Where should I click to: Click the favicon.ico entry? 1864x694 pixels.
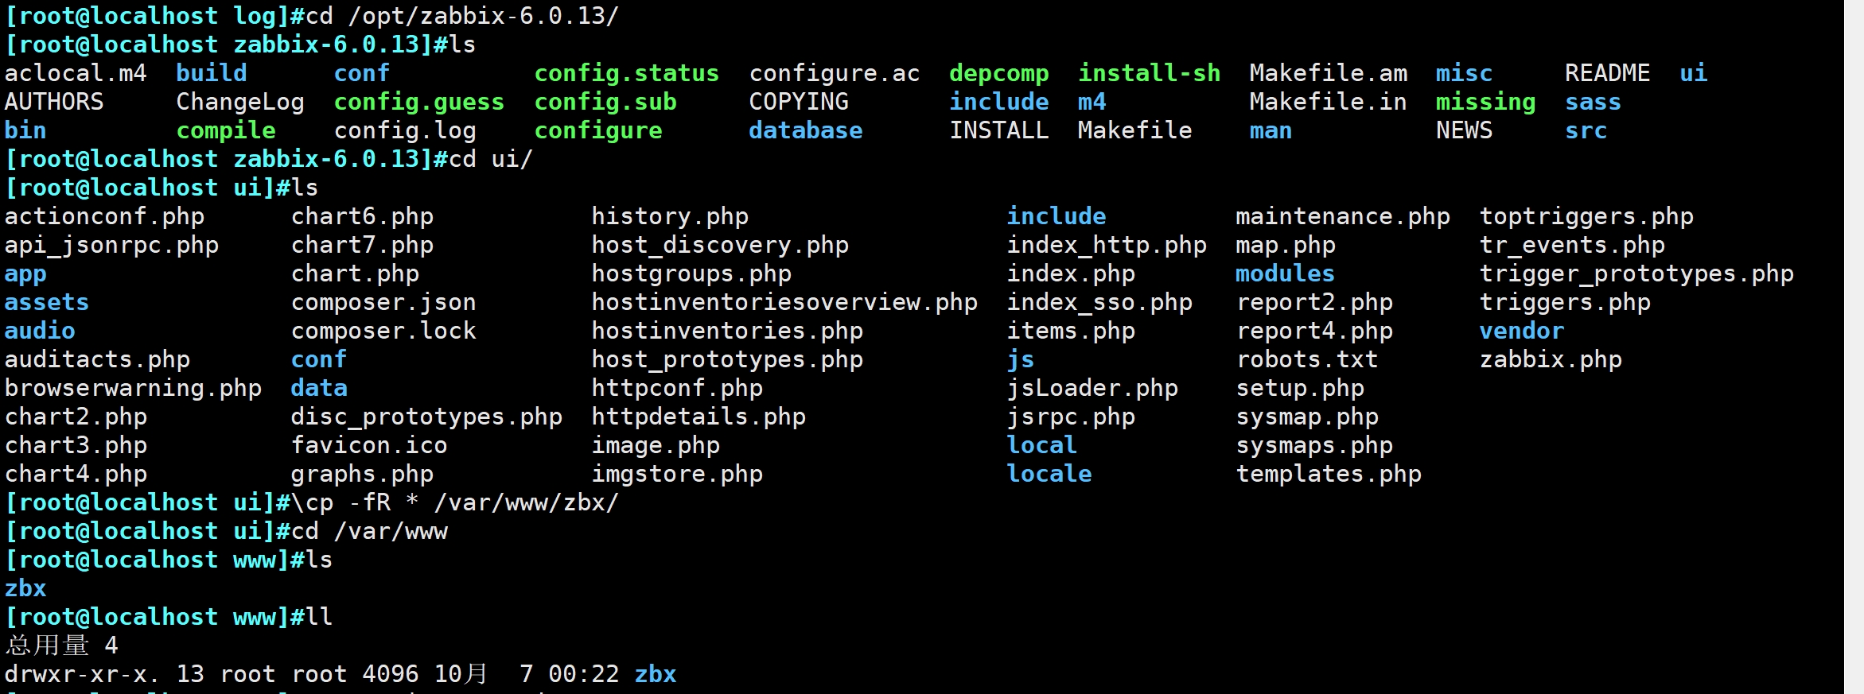[x=369, y=445]
